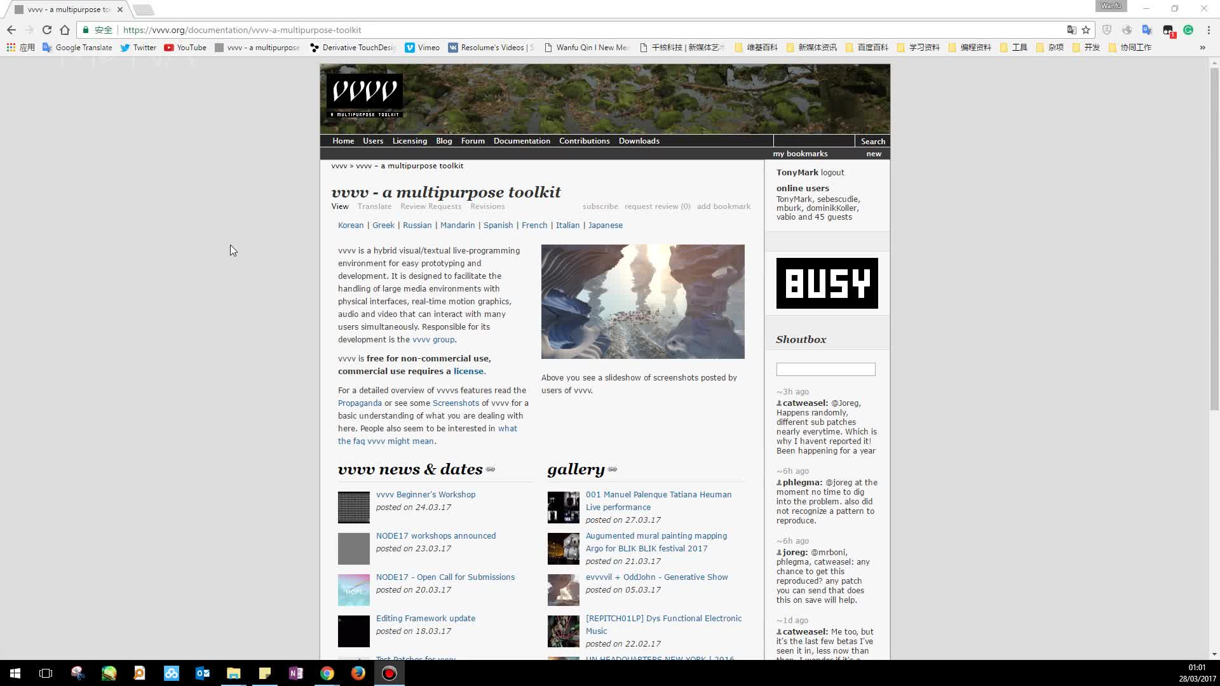
Task: Open the Twitter bookmark
Action: pos(138,48)
